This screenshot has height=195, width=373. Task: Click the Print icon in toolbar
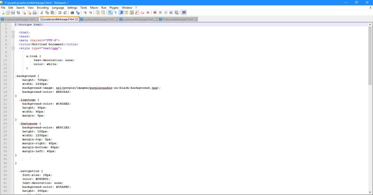pos(34,12)
